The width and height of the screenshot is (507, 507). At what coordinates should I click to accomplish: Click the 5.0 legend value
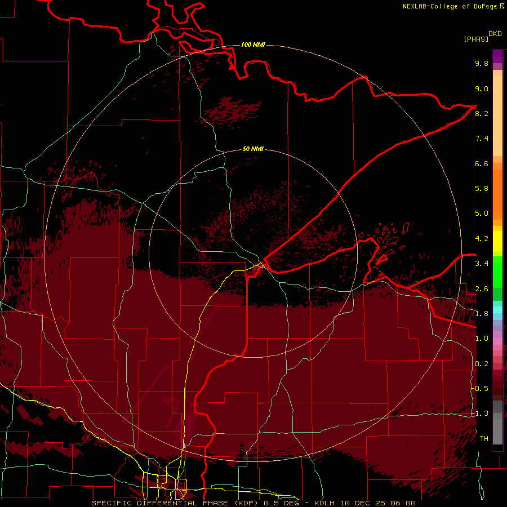(x=482, y=214)
